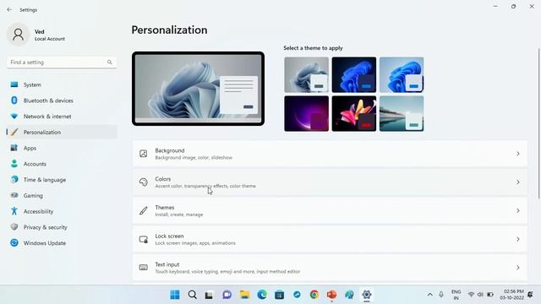Click the Text input keyboard icon

143,268
